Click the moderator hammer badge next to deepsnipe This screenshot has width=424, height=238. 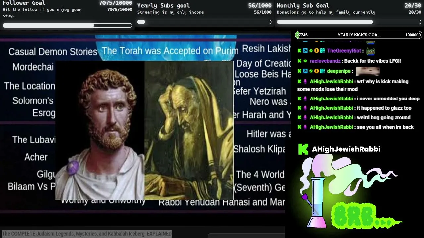pos(305,71)
